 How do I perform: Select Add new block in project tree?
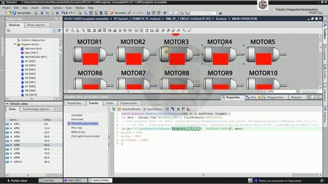(33, 49)
